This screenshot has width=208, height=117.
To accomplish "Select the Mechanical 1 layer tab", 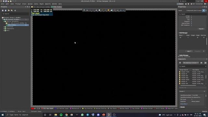I will [75, 109].
